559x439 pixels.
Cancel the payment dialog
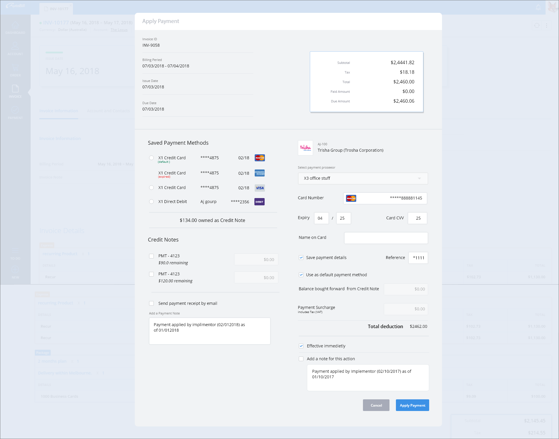tap(376, 405)
